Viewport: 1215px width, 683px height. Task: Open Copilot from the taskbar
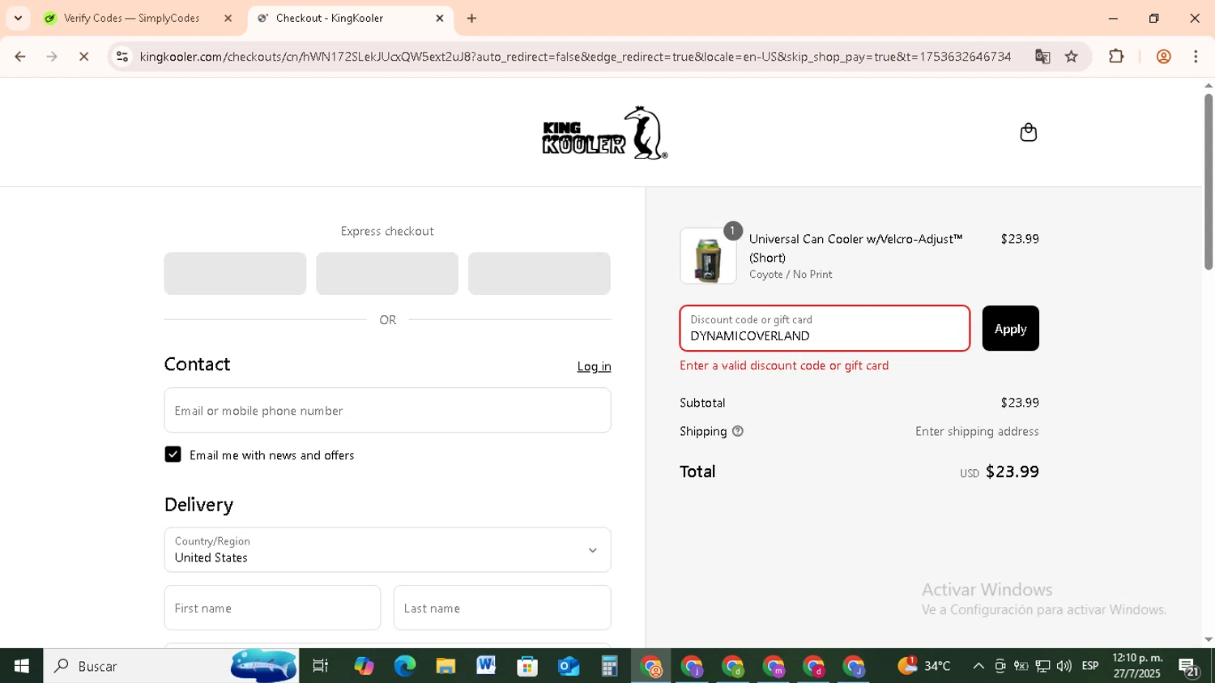pyautogui.click(x=364, y=666)
